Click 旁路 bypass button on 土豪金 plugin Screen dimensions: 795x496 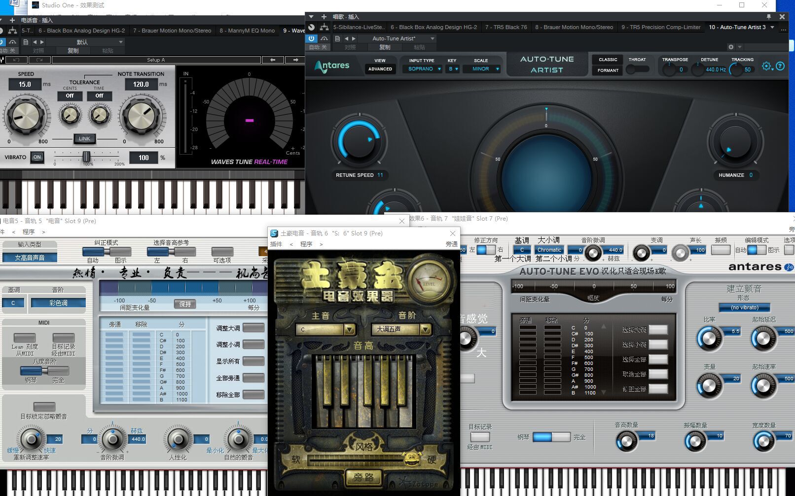363,477
